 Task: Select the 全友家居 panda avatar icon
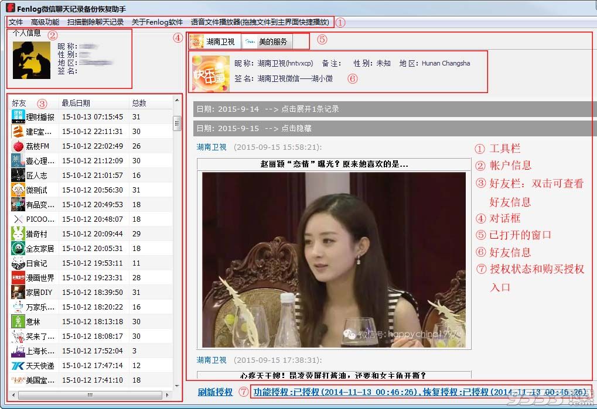18,249
